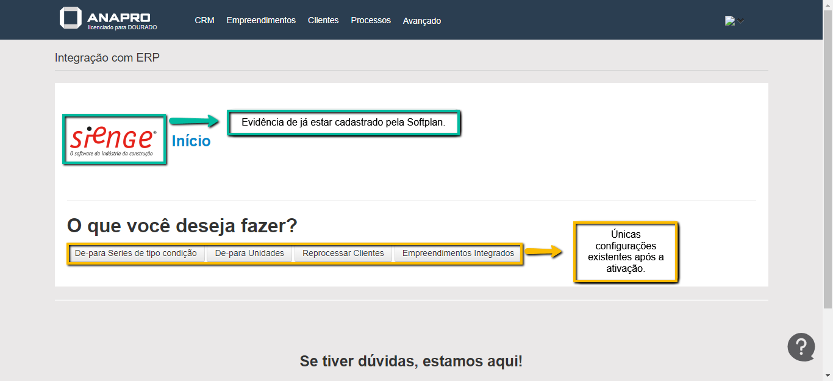
Task: Expand the user account dropdown chevron
Action: 740,21
